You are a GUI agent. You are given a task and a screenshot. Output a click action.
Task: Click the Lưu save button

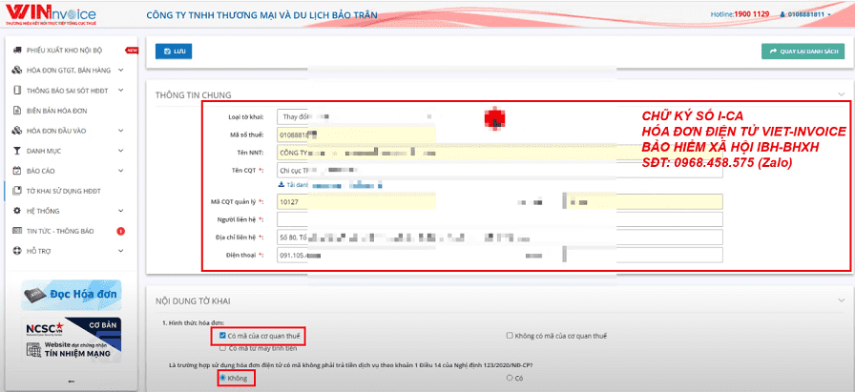(174, 52)
